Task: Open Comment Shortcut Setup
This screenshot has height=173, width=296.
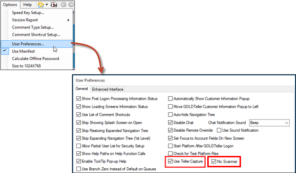Action: coord(37,35)
